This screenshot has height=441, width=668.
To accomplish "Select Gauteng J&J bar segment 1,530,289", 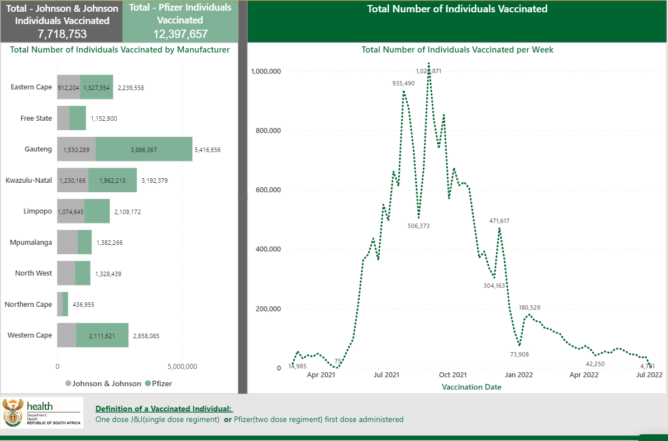I will tap(77, 149).
